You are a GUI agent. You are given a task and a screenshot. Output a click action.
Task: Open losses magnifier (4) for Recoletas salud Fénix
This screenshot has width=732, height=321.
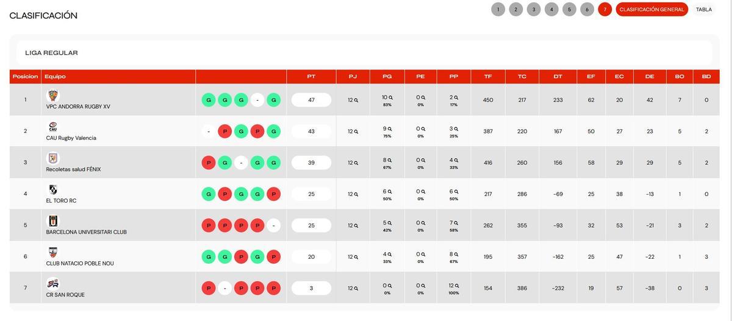tap(456, 160)
